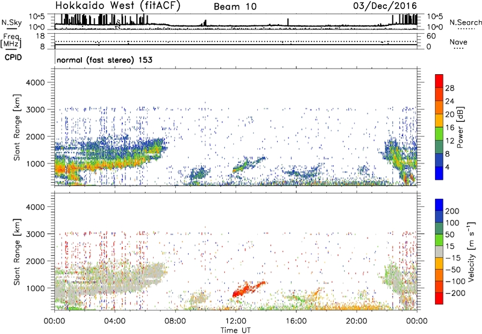Click the -200 tick on Velocity colorbar
The height and width of the screenshot is (334, 482).
click(x=455, y=293)
